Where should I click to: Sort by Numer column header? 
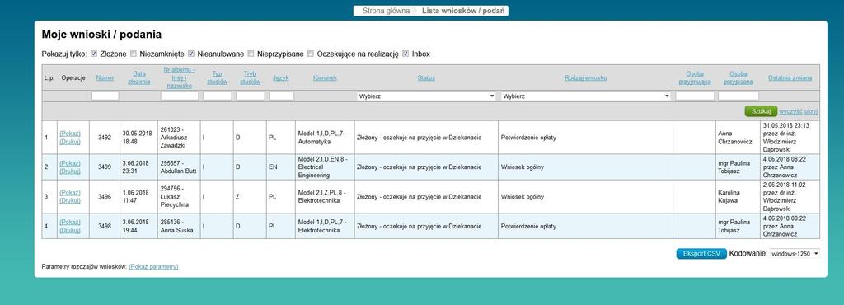click(x=105, y=78)
